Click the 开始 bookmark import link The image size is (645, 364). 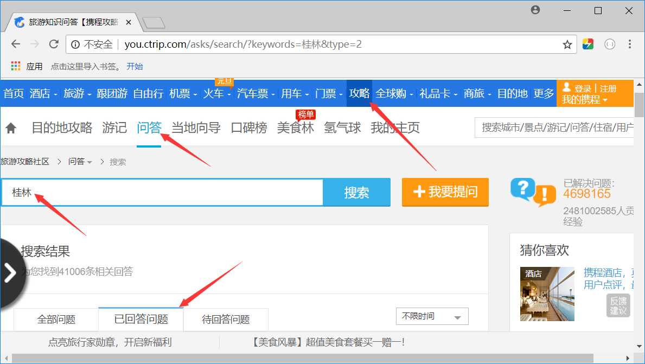click(x=135, y=67)
